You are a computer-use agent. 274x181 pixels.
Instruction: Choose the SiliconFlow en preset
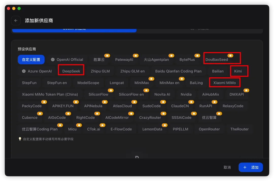click(x=131, y=94)
